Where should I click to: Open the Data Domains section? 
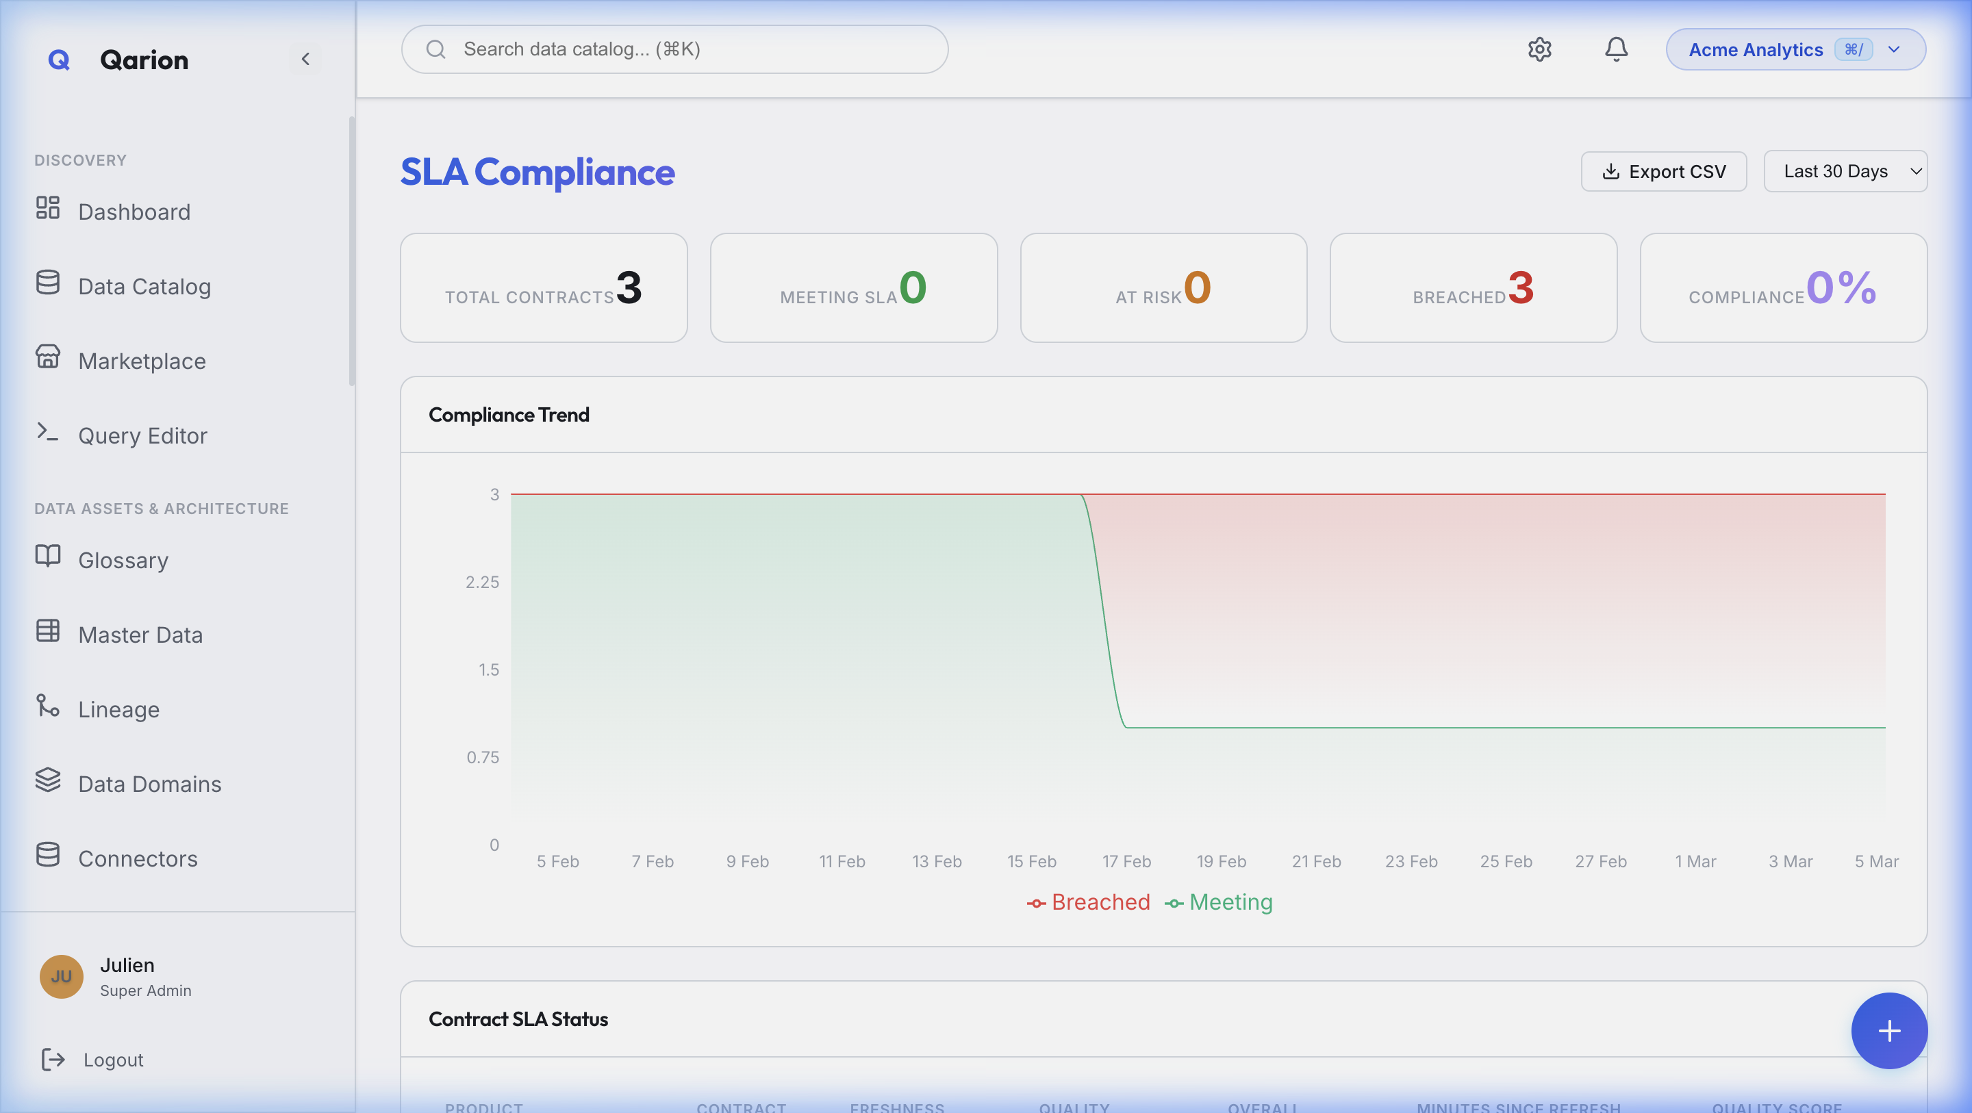[149, 783]
